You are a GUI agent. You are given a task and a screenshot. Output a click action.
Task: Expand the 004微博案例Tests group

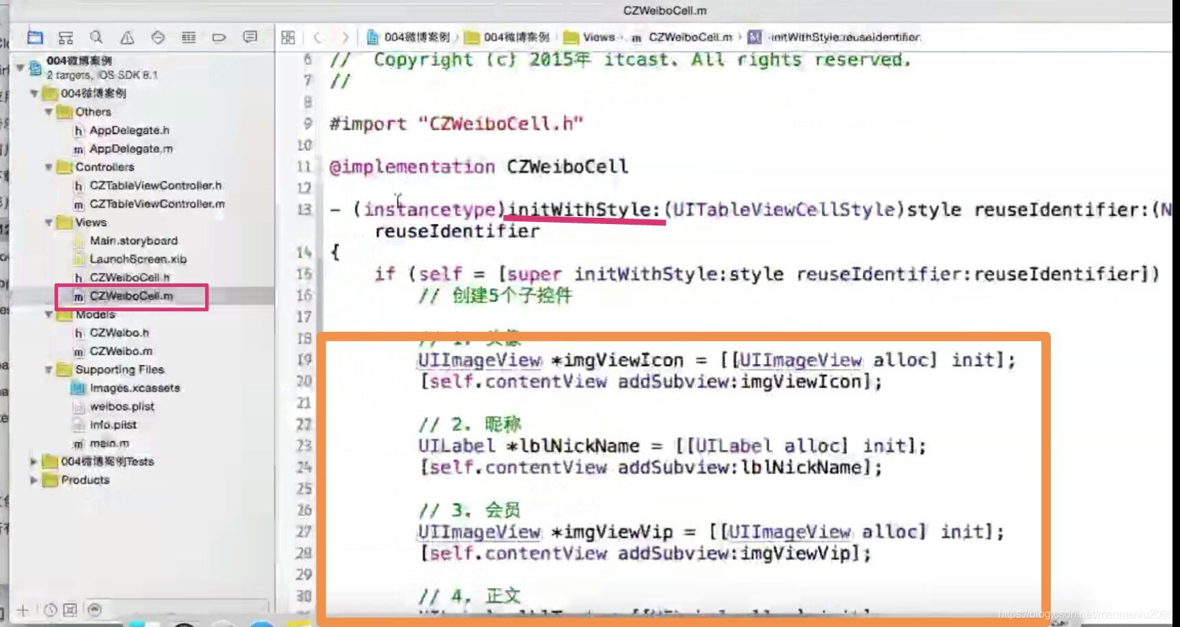(x=33, y=462)
